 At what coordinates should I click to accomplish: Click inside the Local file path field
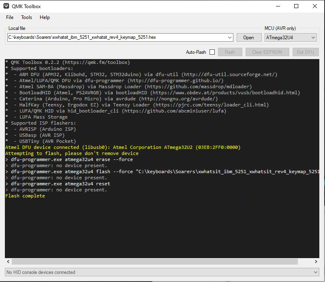117,37
